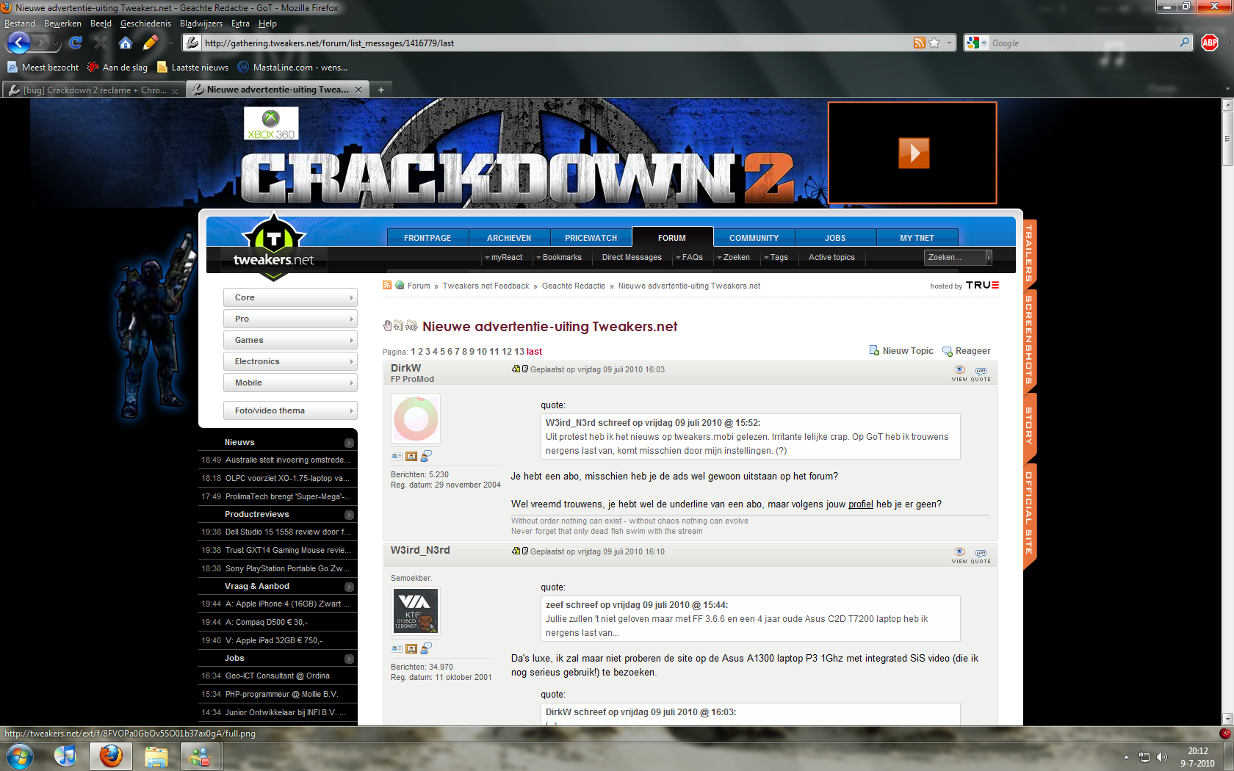Open the myReact dropdown

[x=504, y=258]
